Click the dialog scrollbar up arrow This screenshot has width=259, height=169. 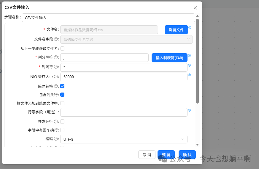pos(197,16)
